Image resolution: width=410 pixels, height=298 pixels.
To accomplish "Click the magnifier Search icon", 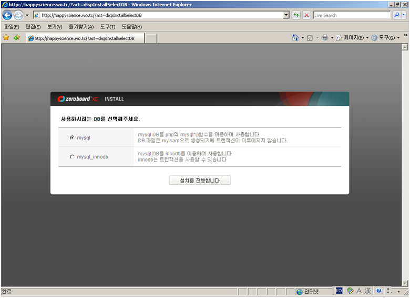I will click(397, 15).
